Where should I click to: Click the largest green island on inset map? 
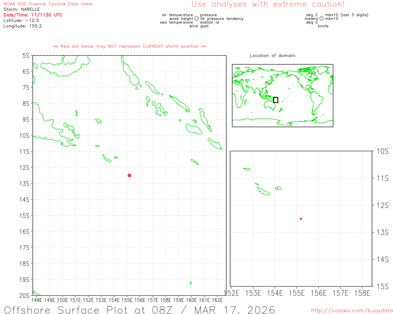(263, 191)
